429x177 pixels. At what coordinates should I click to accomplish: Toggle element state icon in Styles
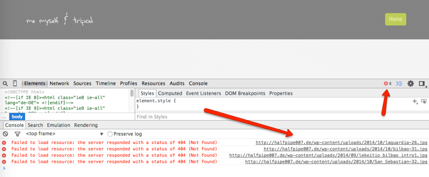[424, 101]
